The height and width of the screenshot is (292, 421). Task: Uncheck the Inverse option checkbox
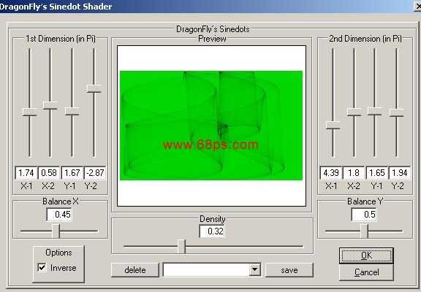42,267
